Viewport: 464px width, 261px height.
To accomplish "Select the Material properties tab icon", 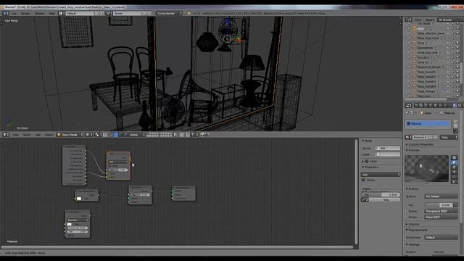I will coord(455,105).
